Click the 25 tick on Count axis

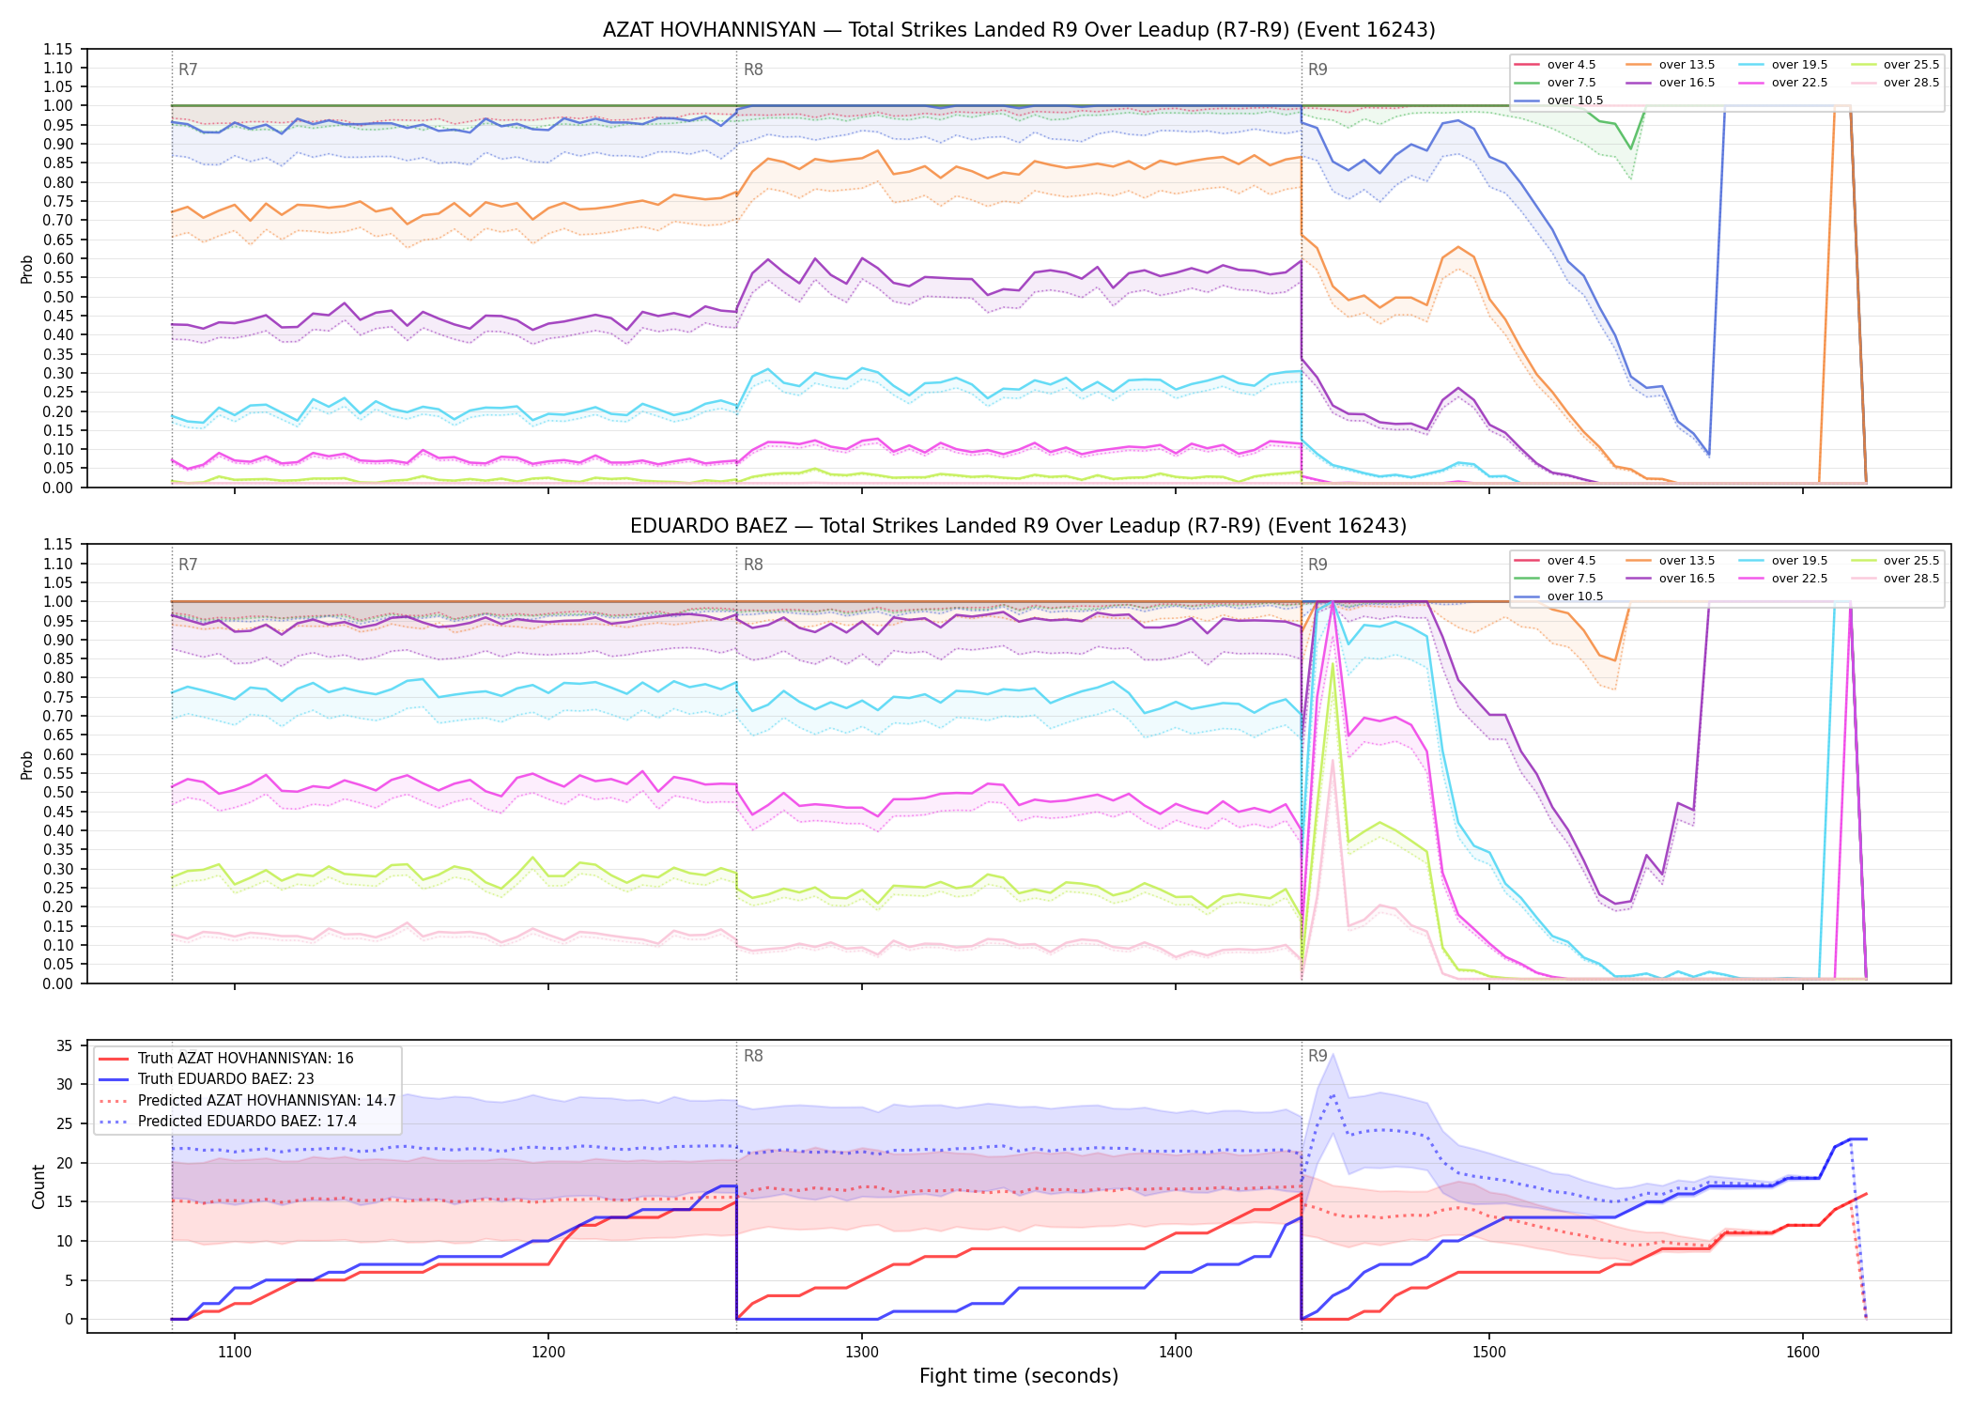click(65, 1123)
